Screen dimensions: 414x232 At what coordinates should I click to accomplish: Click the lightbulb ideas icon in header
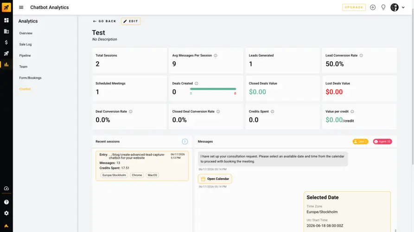pos(383,7)
